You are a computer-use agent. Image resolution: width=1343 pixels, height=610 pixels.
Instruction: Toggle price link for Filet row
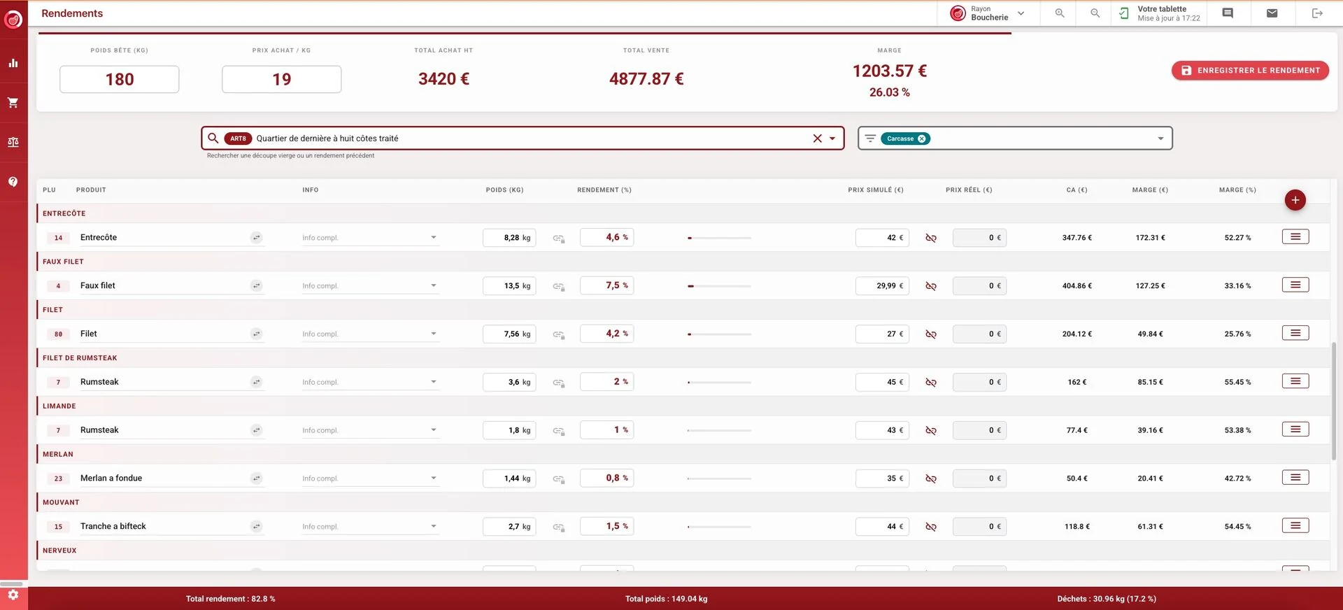coord(931,334)
